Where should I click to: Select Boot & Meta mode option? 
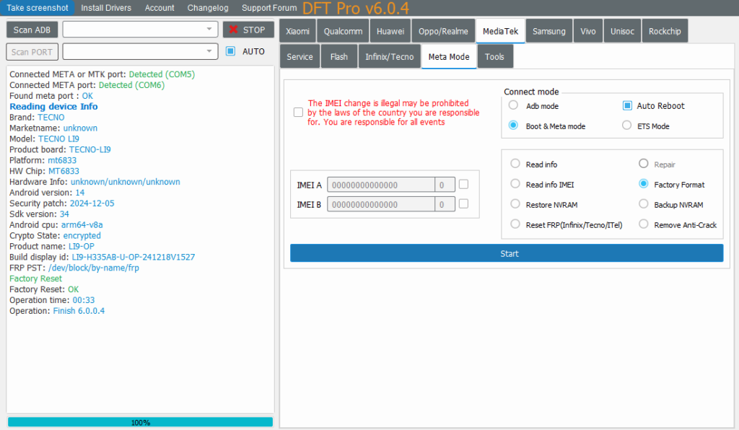513,126
